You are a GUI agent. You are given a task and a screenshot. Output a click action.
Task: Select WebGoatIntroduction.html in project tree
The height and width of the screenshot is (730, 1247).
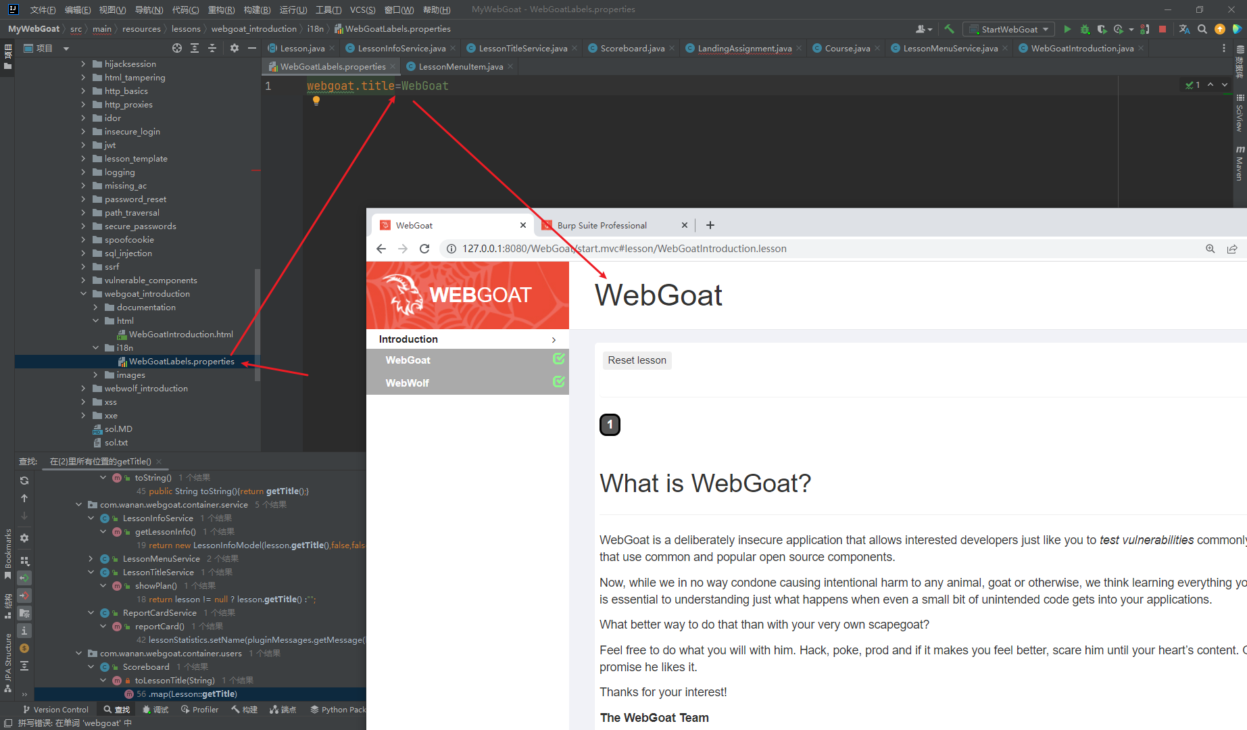tap(180, 334)
